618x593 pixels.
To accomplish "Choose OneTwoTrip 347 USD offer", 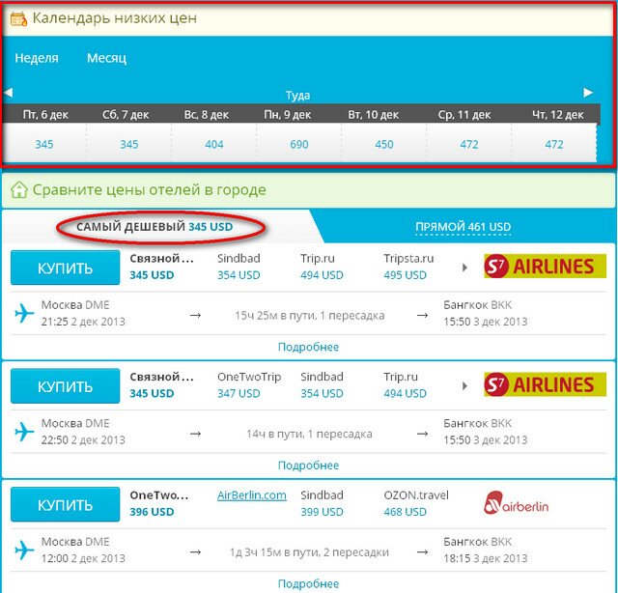I will pyautogui.click(x=249, y=384).
